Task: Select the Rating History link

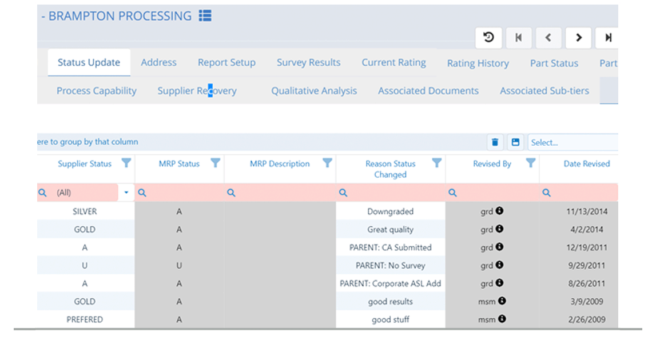Action: 478,63
